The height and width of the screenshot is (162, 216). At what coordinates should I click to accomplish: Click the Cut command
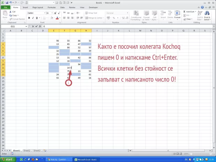tap(13, 12)
